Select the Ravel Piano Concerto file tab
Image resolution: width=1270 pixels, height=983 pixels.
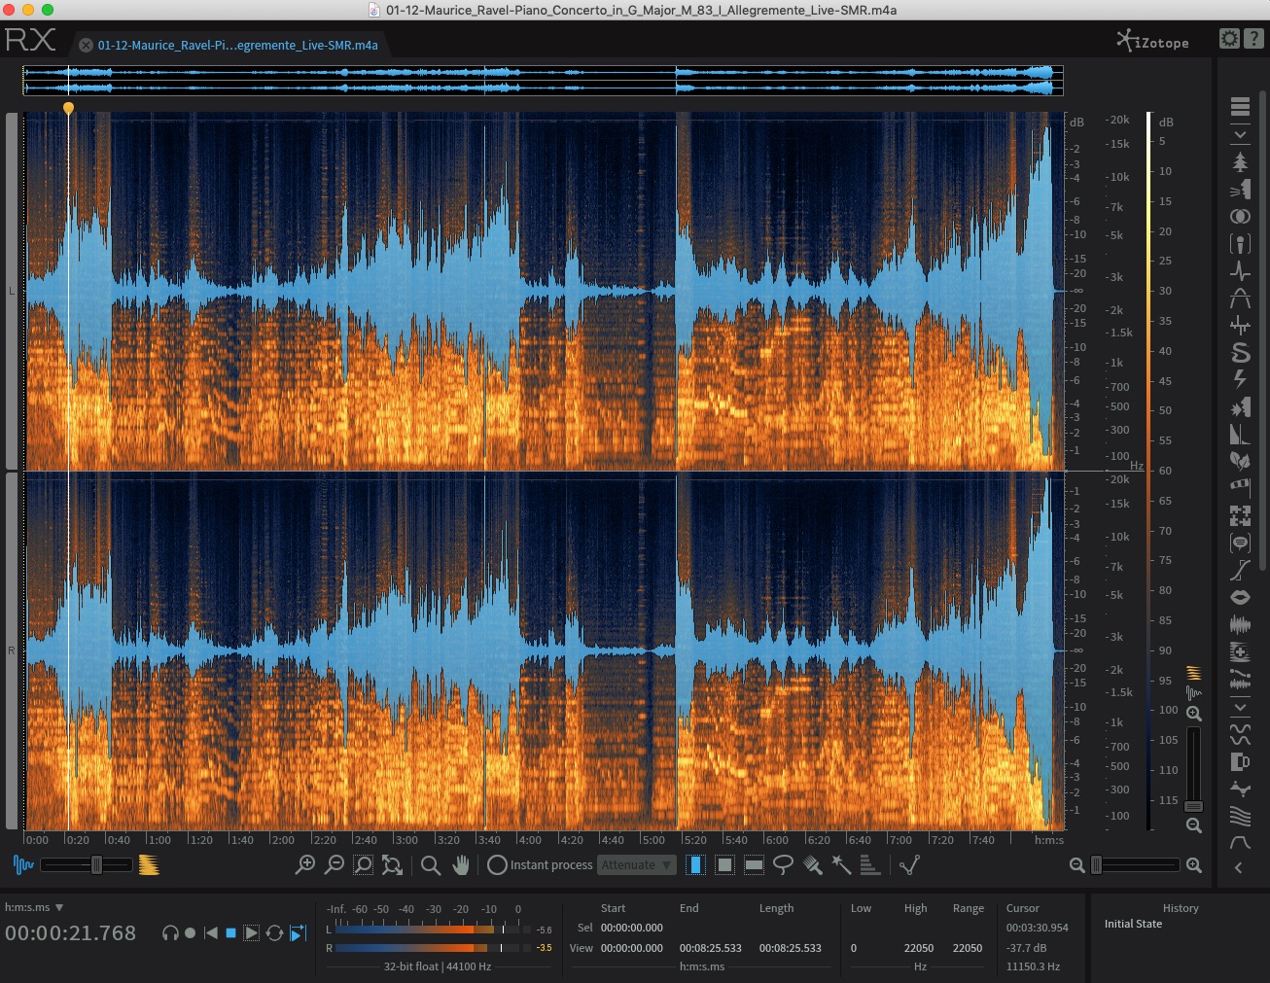pos(237,45)
